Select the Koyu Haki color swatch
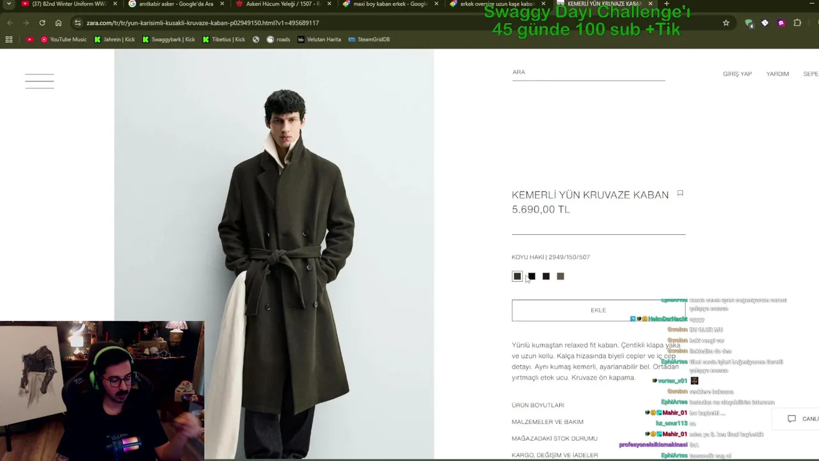Image resolution: width=819 pixels, height=461 pixels. tap(517, 276)
